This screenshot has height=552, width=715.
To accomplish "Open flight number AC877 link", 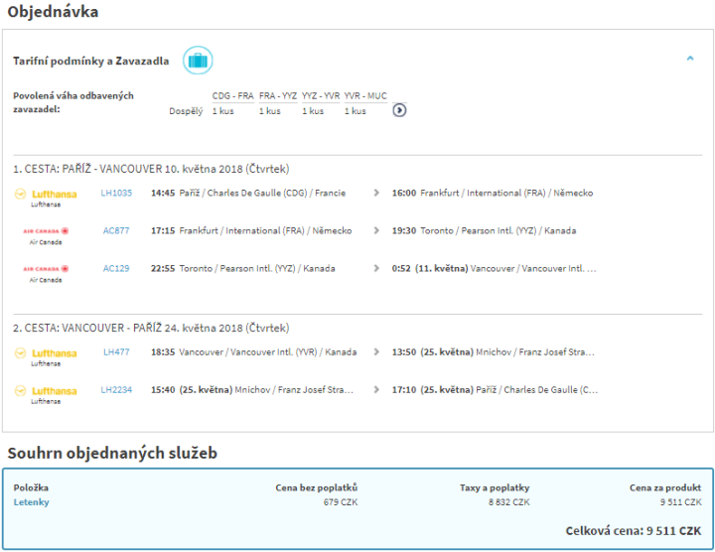I will pos(116,230).
